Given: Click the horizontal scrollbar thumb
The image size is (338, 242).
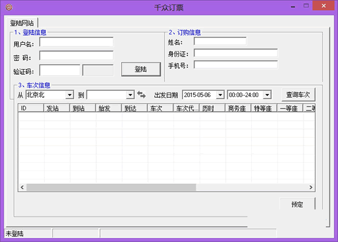Looking at the screenshot, I should tap(111, 187).
